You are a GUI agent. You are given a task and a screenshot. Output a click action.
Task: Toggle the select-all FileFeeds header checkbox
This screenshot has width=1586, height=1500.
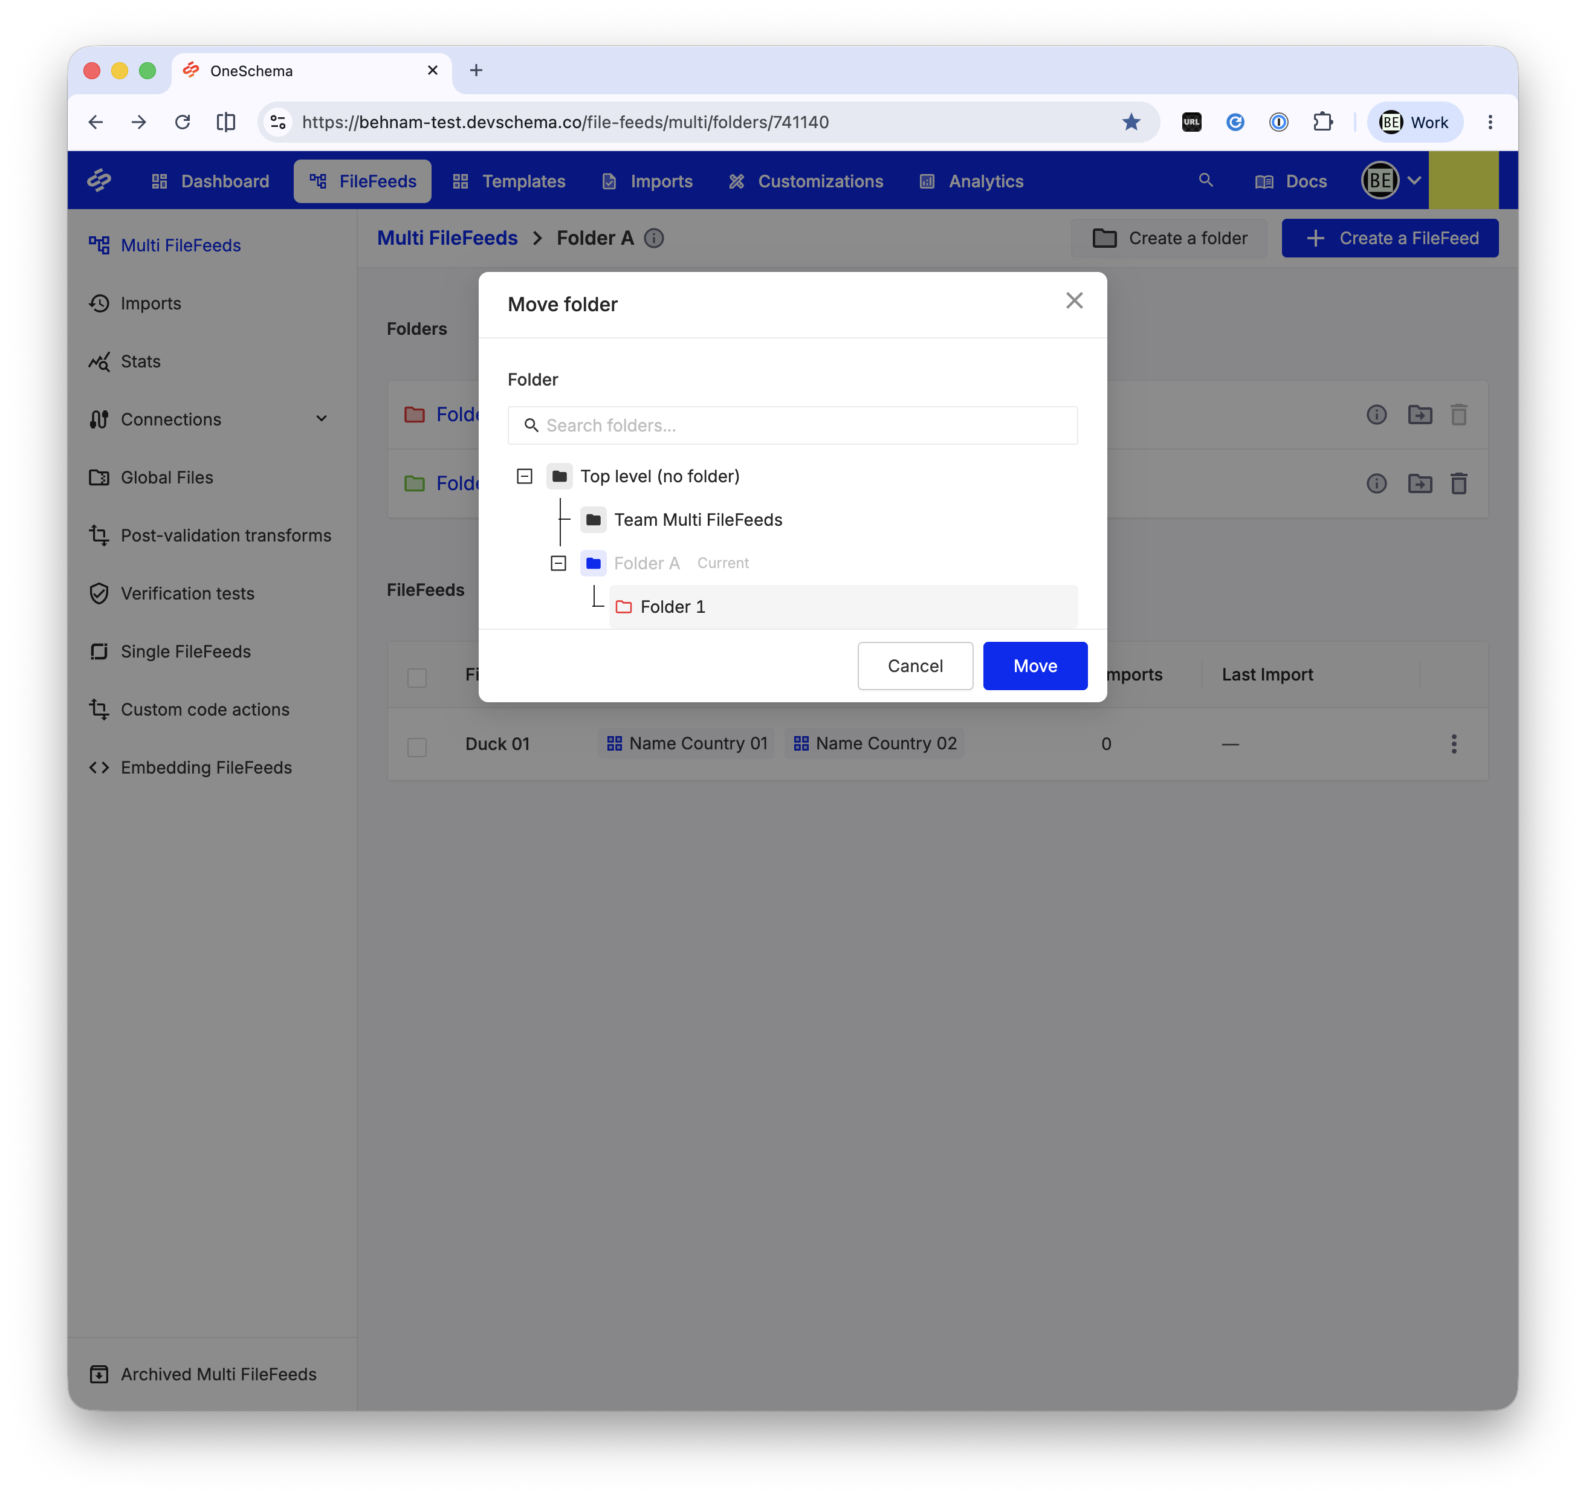pyautogui.click(x=416, y=678)
